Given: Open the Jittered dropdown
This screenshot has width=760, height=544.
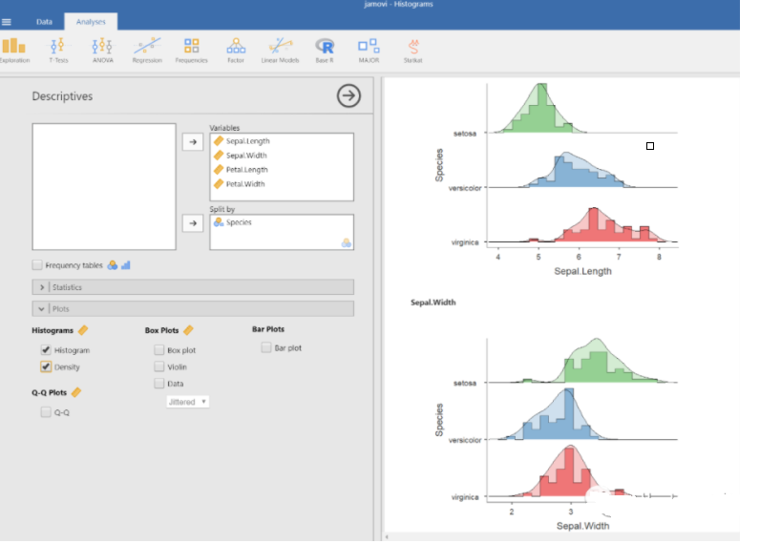Looking at the screenshot, I should pos(187,402).
